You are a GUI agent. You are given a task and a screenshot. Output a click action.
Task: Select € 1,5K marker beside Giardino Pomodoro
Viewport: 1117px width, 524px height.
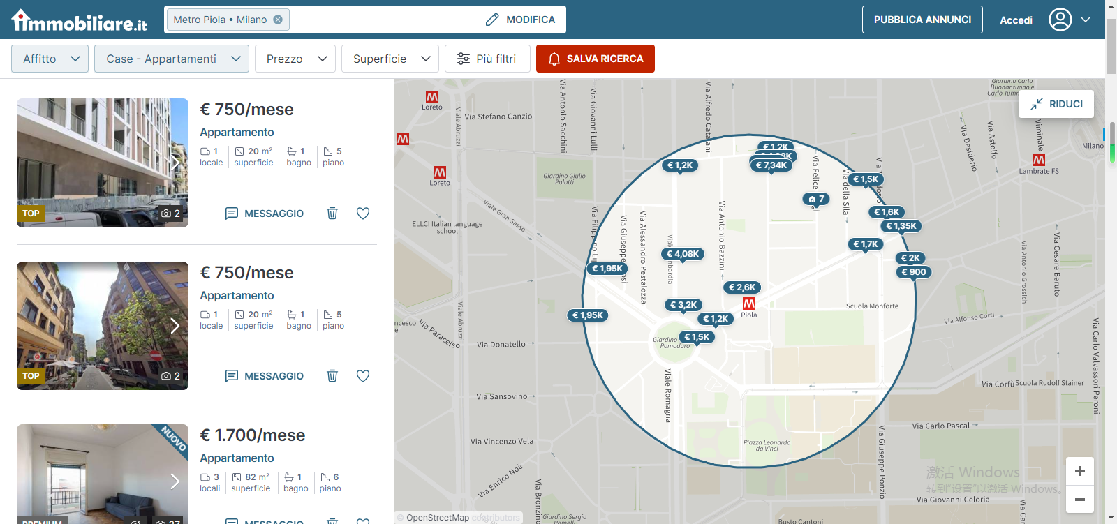tap(697, 337)
